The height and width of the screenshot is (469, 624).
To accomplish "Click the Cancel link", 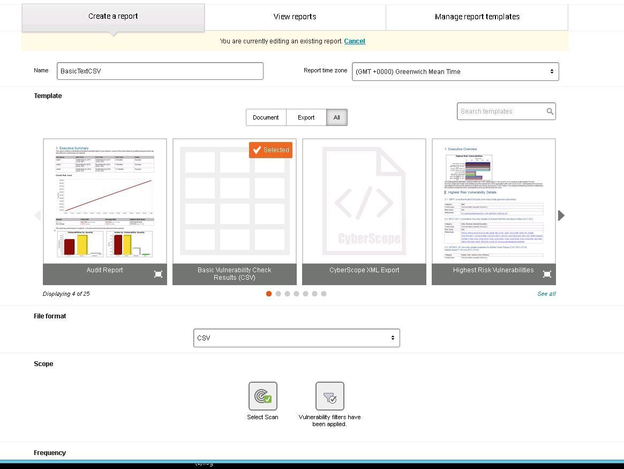I will [x=355, y=41].
